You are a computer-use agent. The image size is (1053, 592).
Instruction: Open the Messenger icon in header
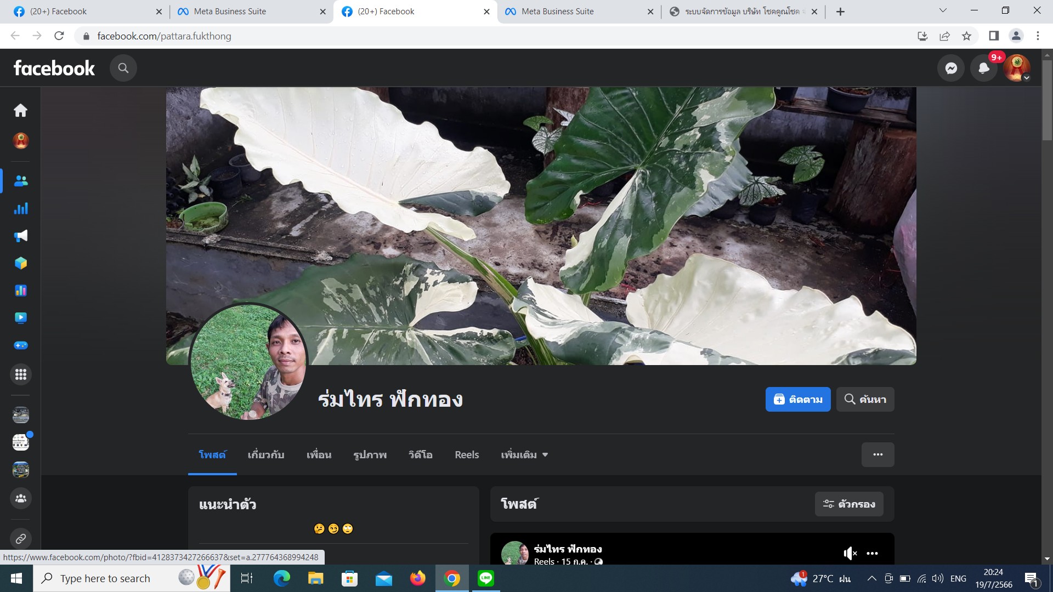click(951, 68)
